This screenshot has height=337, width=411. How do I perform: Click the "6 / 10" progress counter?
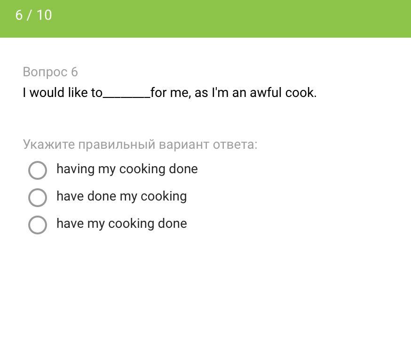(x=33, y=15)
